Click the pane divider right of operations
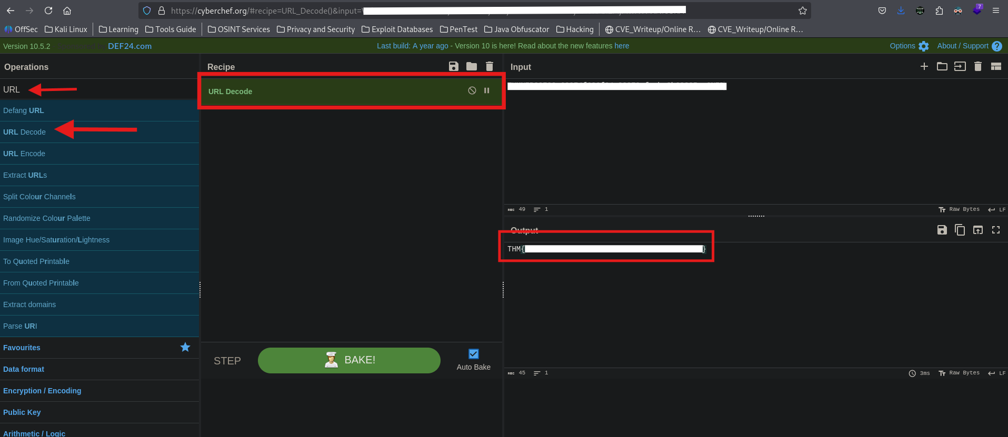 coord(200,289)
